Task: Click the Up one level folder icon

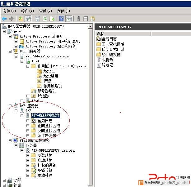Action: (21, 19)
